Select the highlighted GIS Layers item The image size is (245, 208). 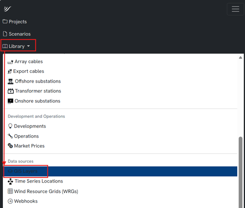pyautogui.click(x=121, y=171)
